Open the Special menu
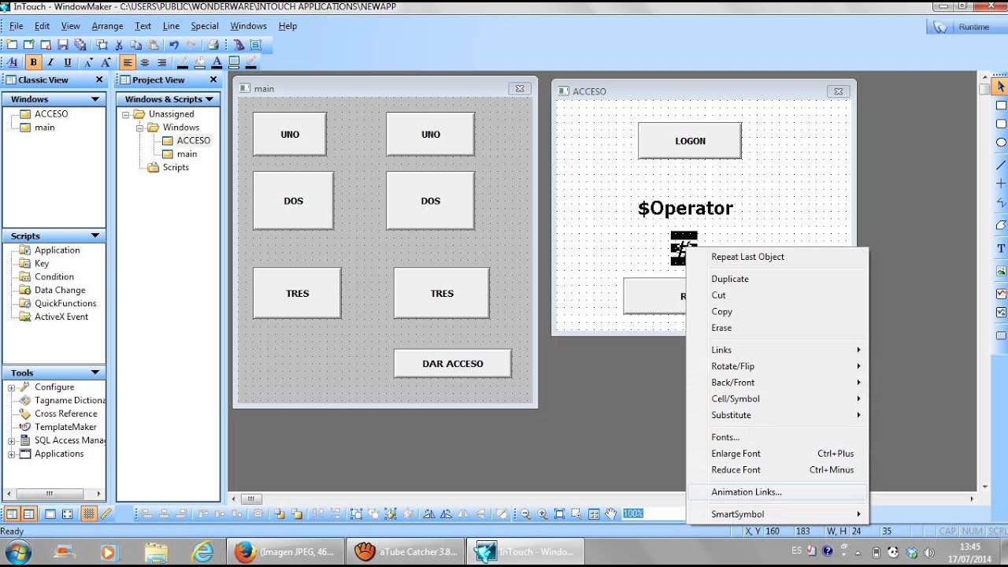Image resolution: width=1008 pixels, height=567 pixels. click(x=205, y=26)
